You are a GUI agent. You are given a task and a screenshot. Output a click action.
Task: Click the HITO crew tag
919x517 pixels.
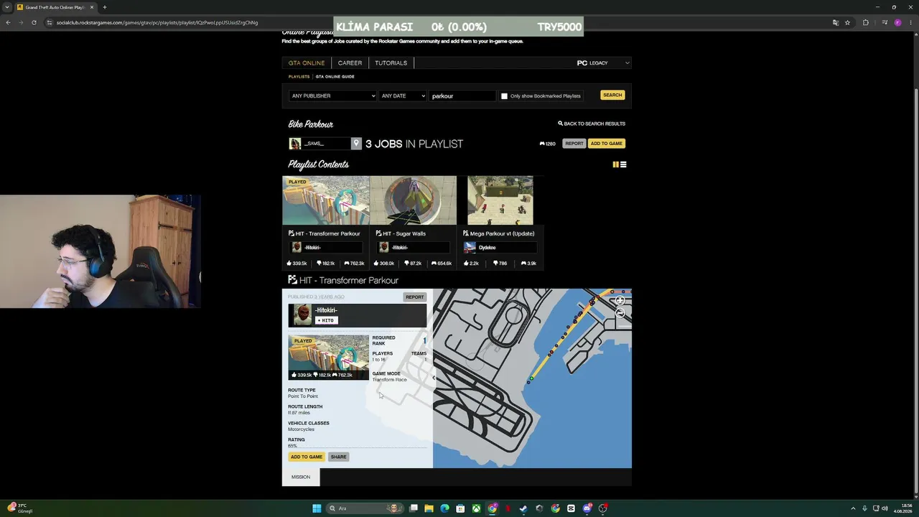327,320
